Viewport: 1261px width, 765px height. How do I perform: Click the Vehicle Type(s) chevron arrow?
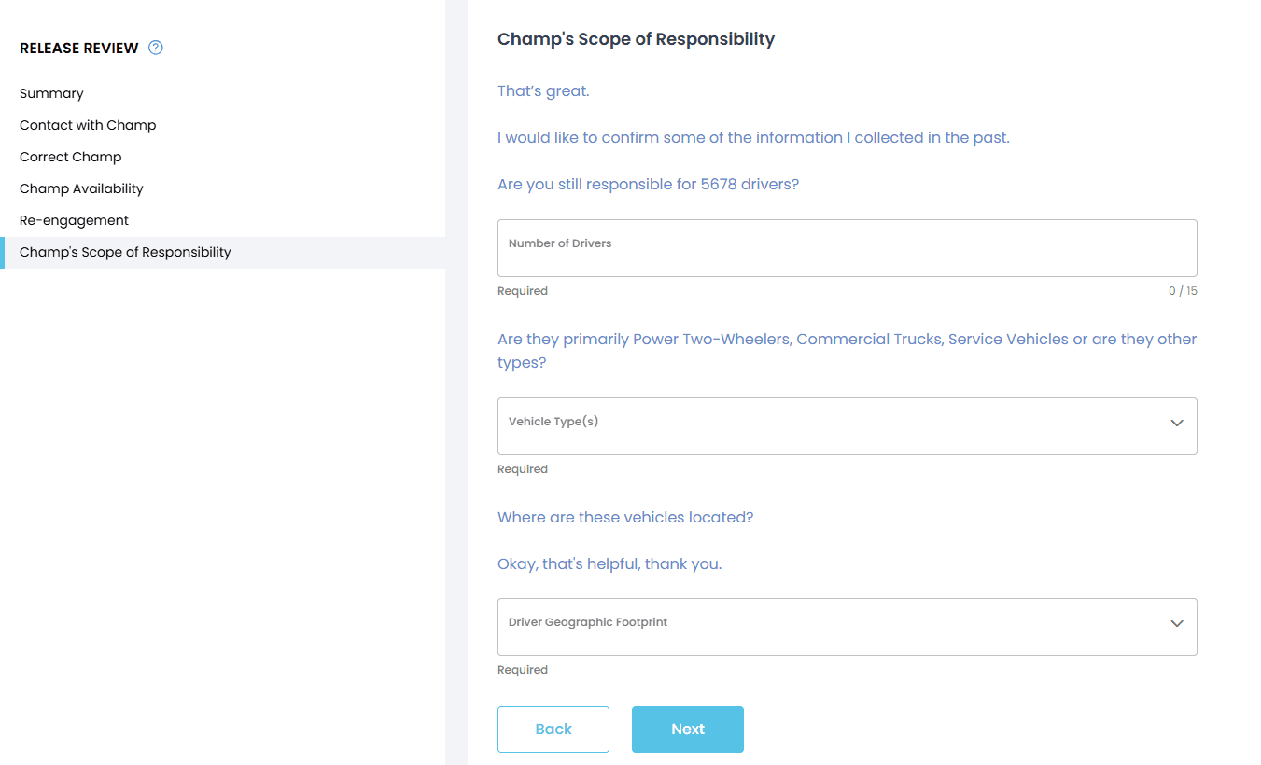[1176, 423]
